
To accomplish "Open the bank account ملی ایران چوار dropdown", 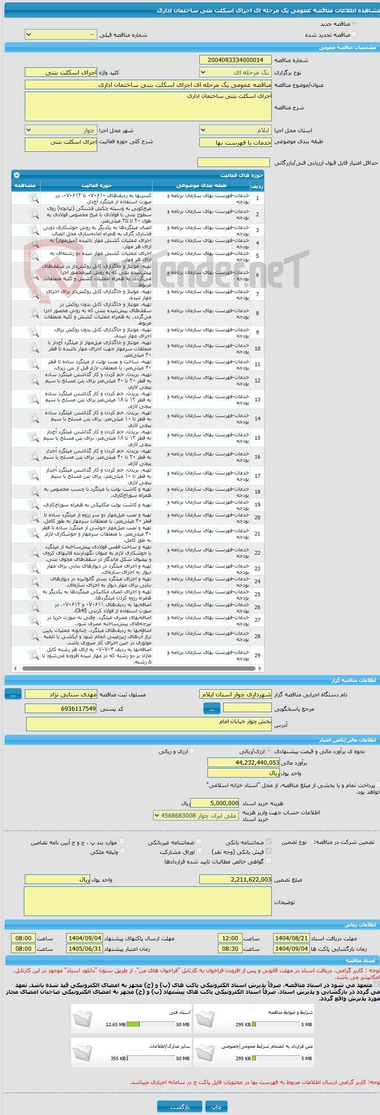I will pos(196,816).
